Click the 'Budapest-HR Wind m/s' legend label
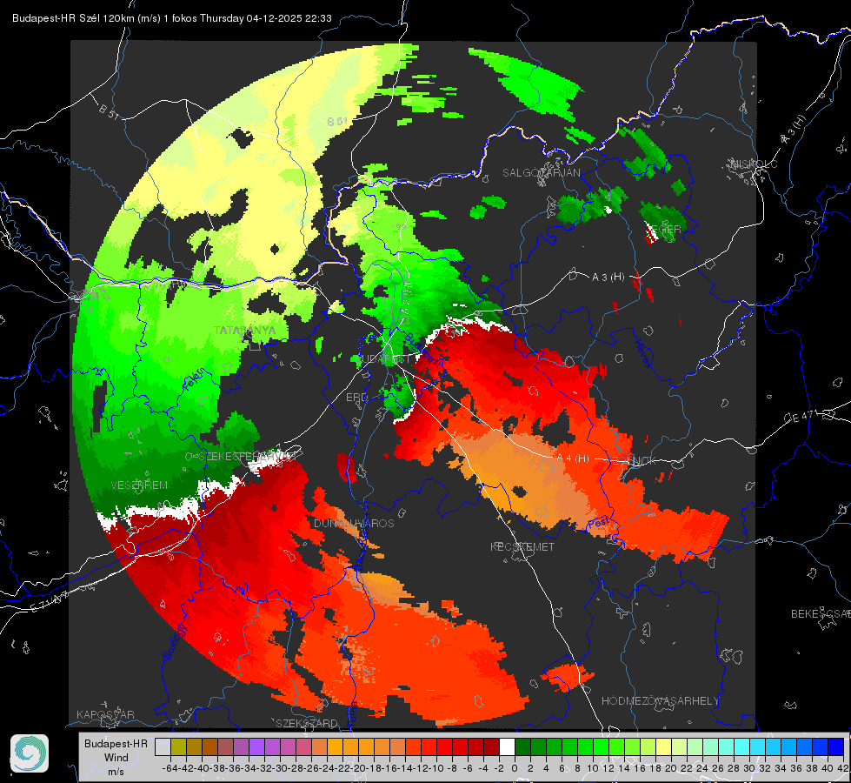 click(116, 757)
